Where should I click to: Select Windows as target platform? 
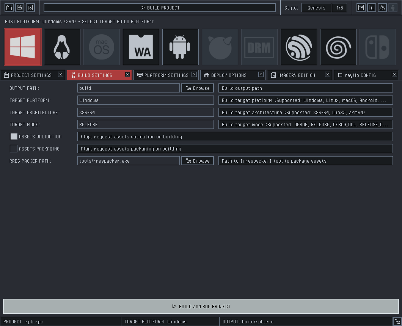click(23, 47)
